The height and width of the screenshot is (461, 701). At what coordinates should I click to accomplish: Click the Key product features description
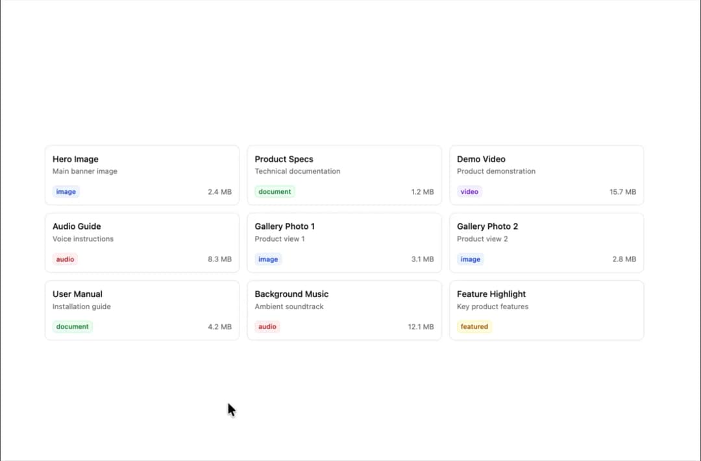click(493, 307)
